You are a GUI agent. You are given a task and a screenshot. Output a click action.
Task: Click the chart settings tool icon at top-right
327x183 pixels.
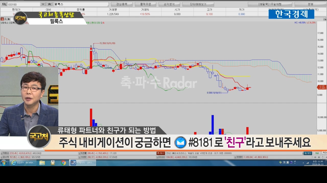pyautogui.click(x=325, y=19)
